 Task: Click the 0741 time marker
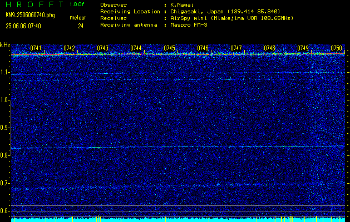36,48
